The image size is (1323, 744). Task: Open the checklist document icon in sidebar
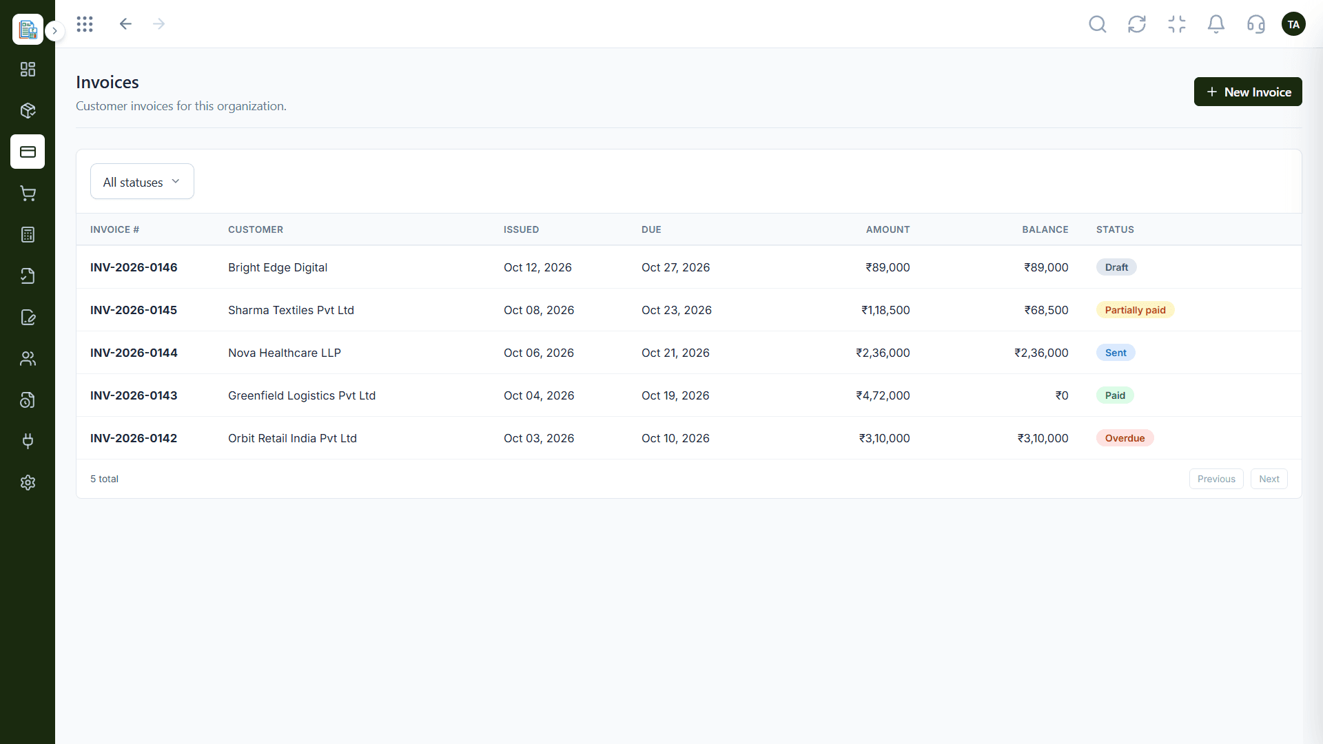[x=28, y=276]
